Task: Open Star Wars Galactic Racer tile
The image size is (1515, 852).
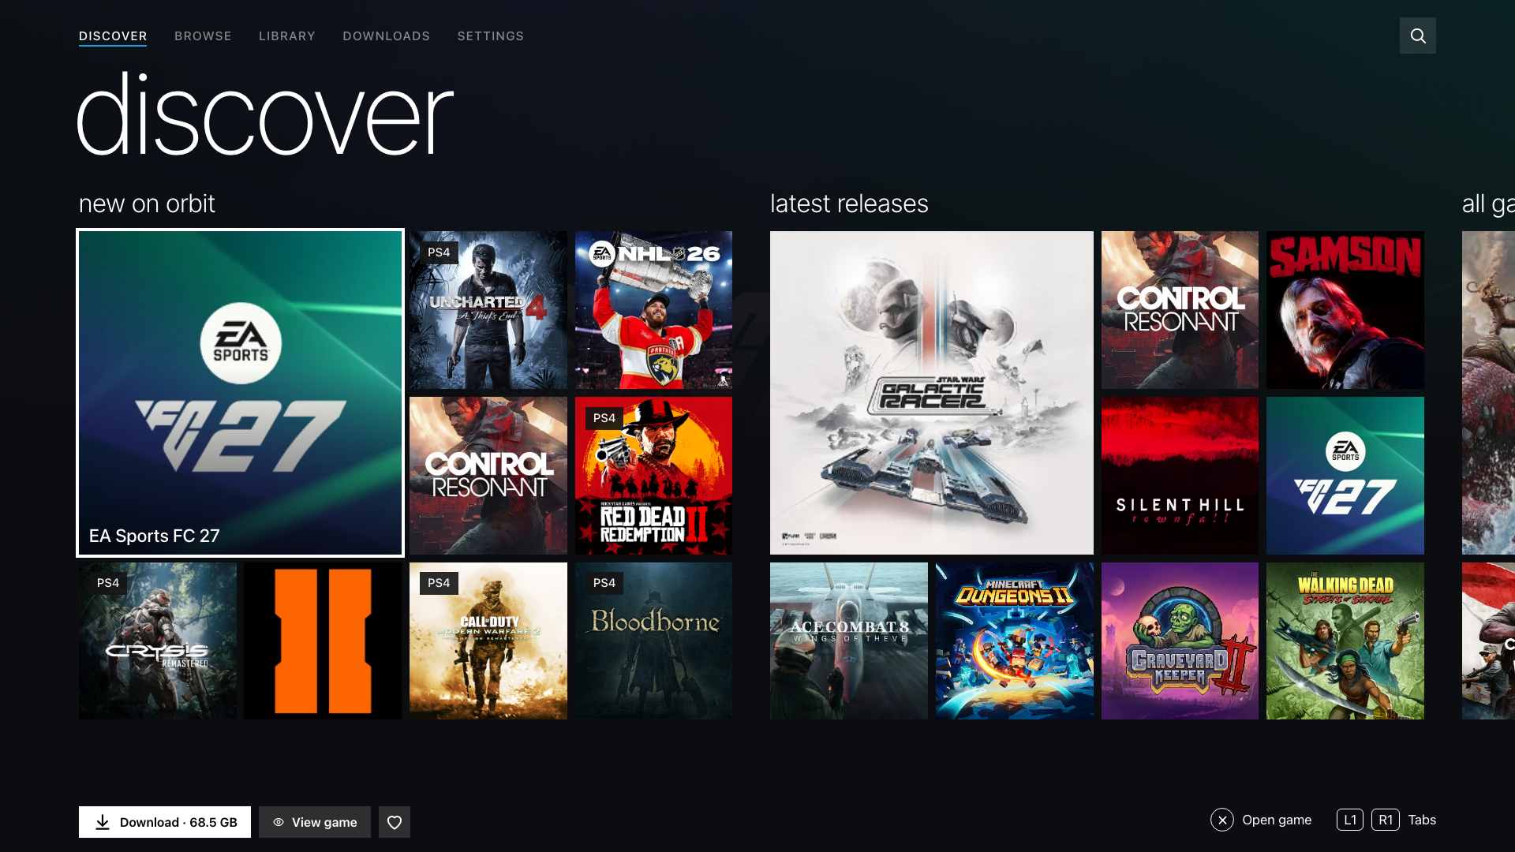Action: (932, 393)
